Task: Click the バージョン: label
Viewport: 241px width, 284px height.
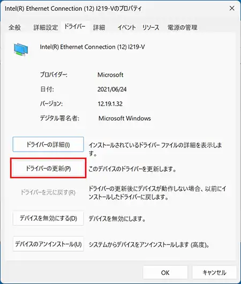Action: click(51, 104)
